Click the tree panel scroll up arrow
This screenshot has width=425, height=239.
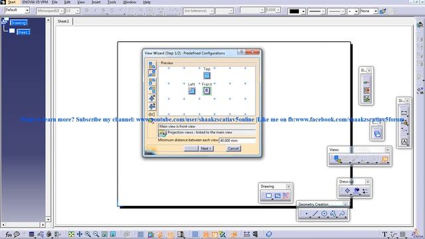coord(48,20)
